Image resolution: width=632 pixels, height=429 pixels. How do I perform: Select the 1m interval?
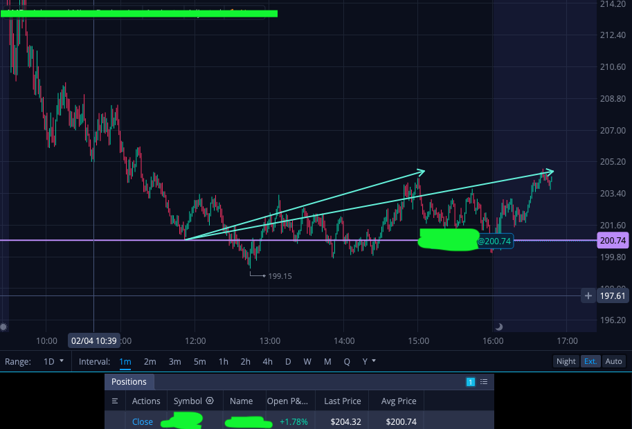(x=125, y=361)
